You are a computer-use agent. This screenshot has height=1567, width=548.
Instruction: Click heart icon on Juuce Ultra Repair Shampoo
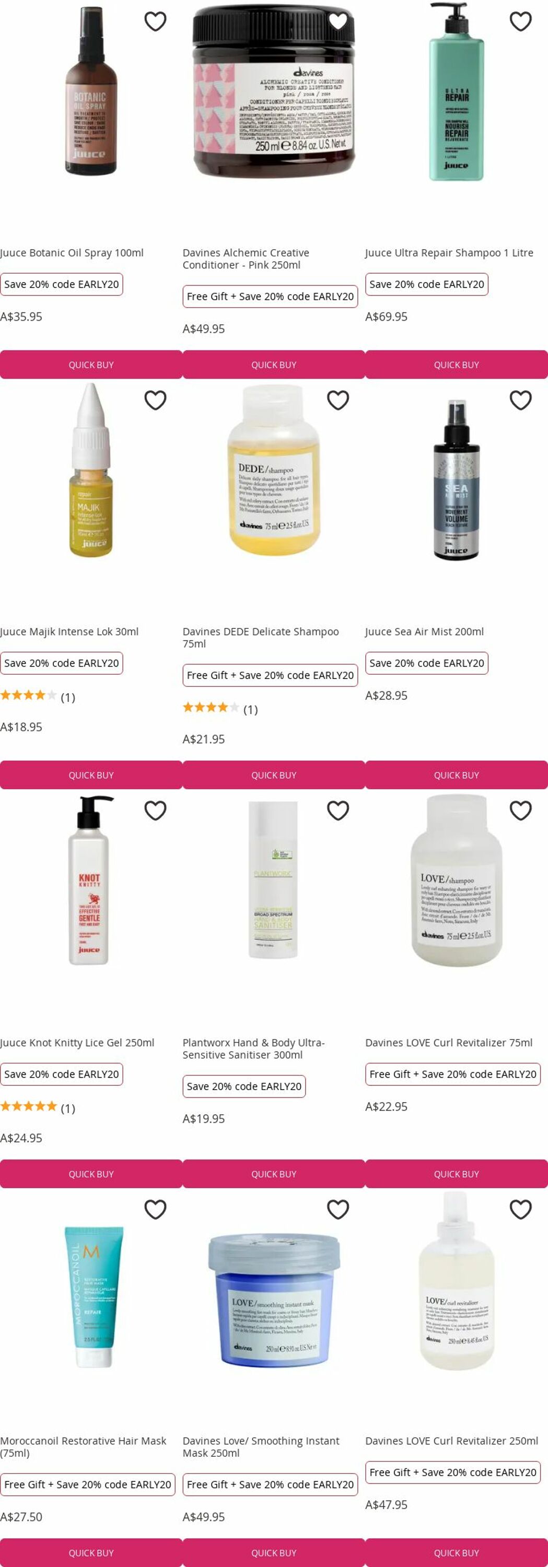520,21
